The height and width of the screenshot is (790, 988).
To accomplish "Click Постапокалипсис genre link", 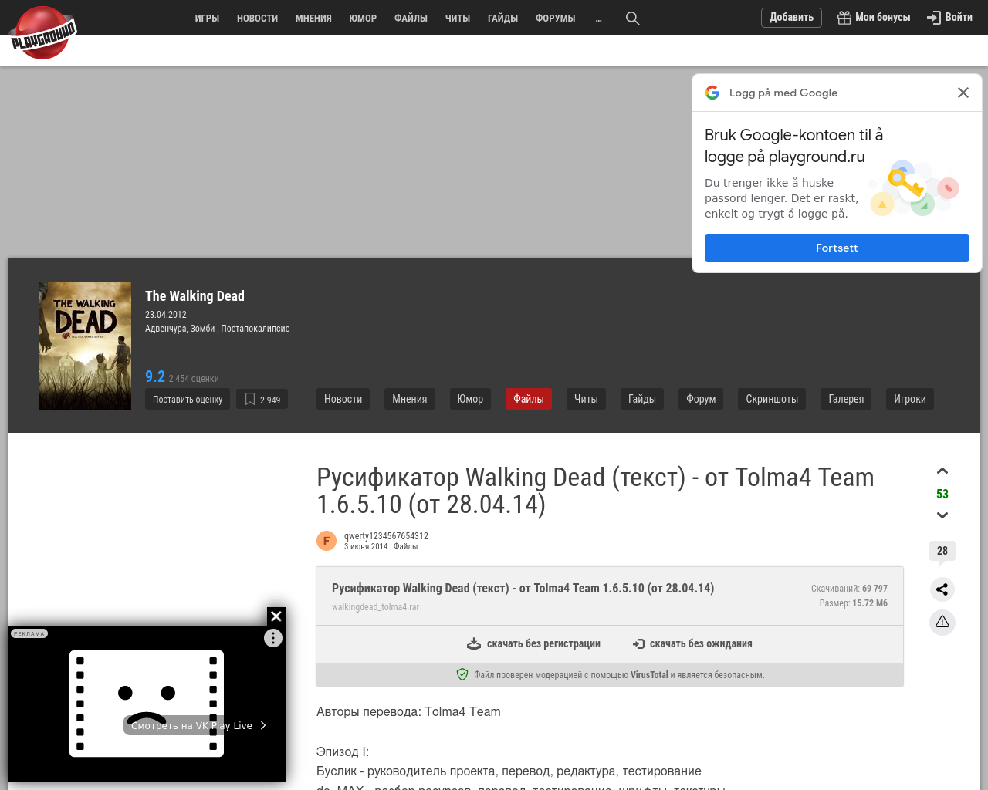I will click(255, 329).
